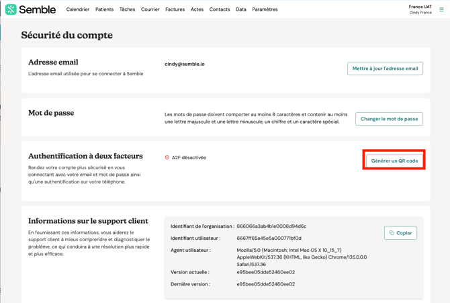Click the Sécurité du compte page heading

[67, 36]
